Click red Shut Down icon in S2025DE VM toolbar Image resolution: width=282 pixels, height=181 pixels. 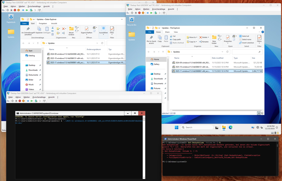(15, 10)
